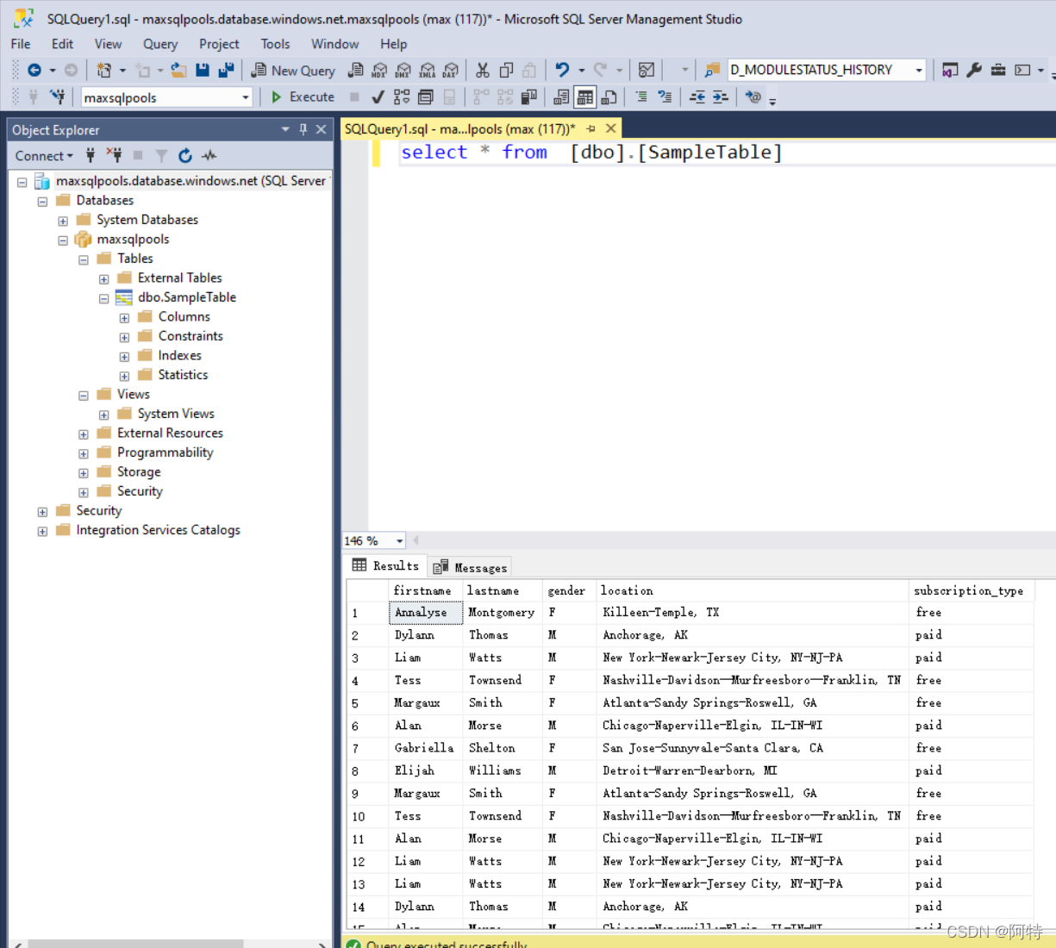Click the Uncomment Selected Lines icon
This screenshot has height=948, width=1056.
(x=665, y=97)
